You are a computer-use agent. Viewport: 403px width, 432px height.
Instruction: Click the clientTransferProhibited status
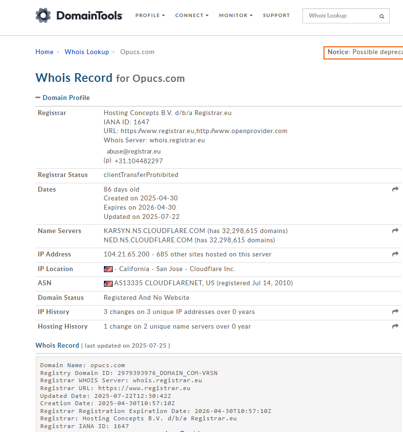click(x=141, y=175)
